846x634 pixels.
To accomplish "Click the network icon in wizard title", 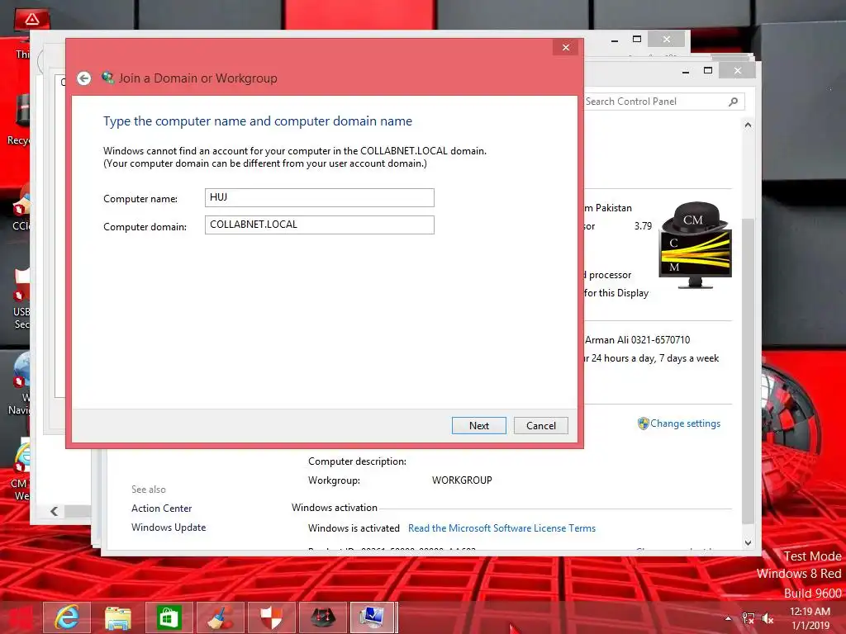I will point(108,78).
